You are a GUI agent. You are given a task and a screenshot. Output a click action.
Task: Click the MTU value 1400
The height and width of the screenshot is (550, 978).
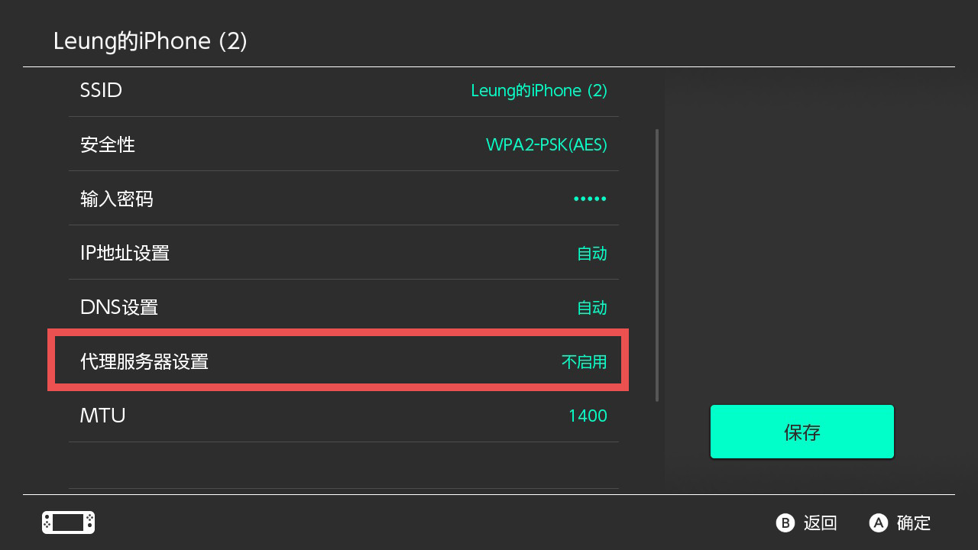coord(588,416)
